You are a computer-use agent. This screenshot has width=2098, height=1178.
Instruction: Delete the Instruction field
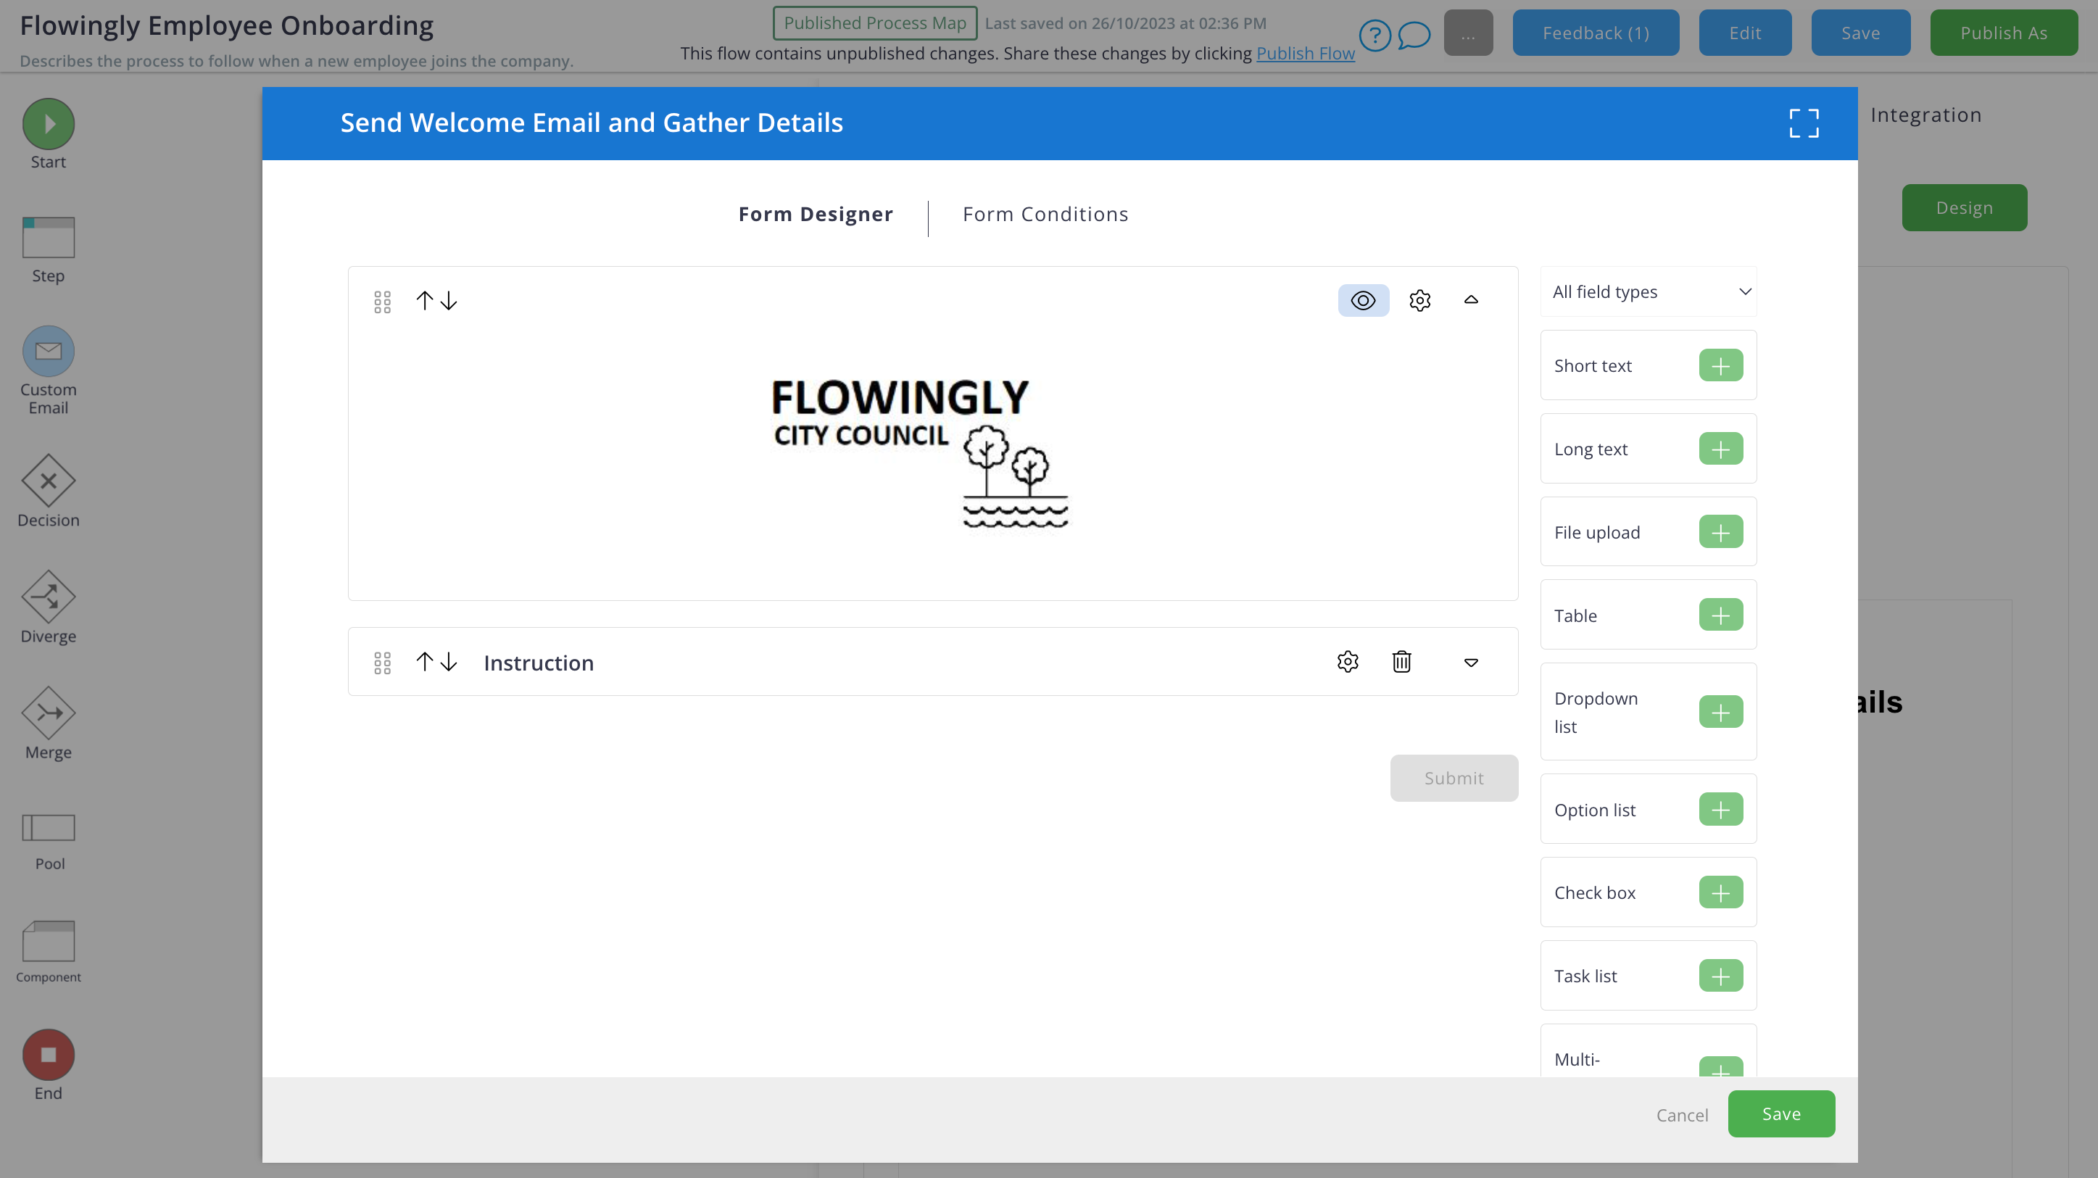tap(1401, 662)
